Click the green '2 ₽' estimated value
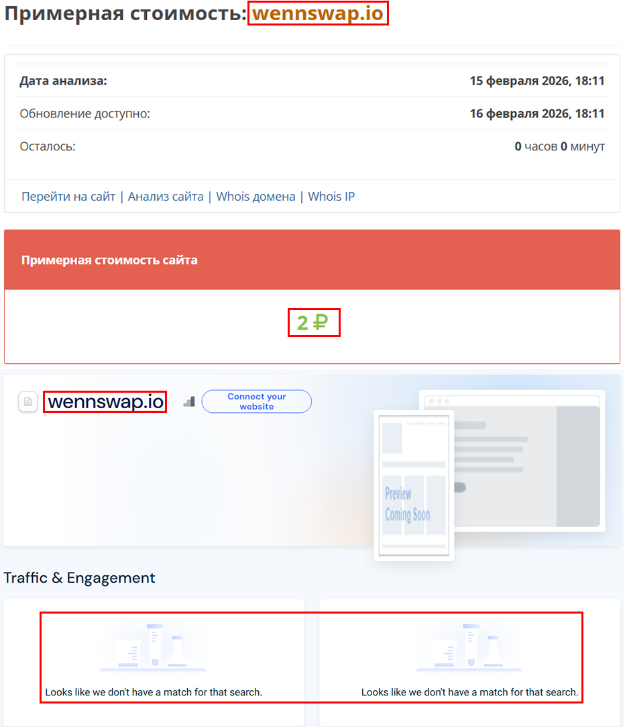 pos(314,323)
